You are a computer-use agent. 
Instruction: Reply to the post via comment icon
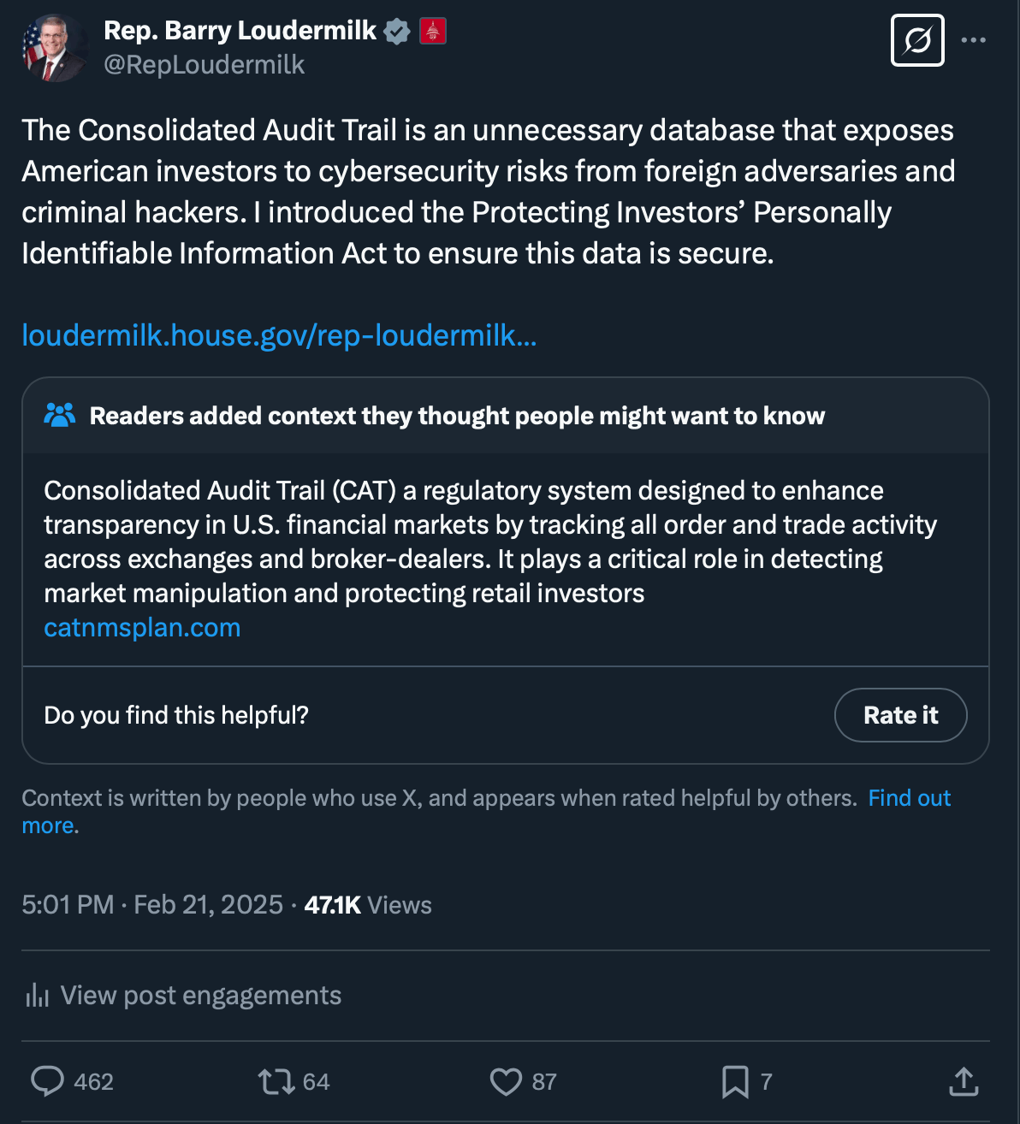pos(48,1081)
